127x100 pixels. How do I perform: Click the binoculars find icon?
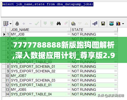(59, 24)
